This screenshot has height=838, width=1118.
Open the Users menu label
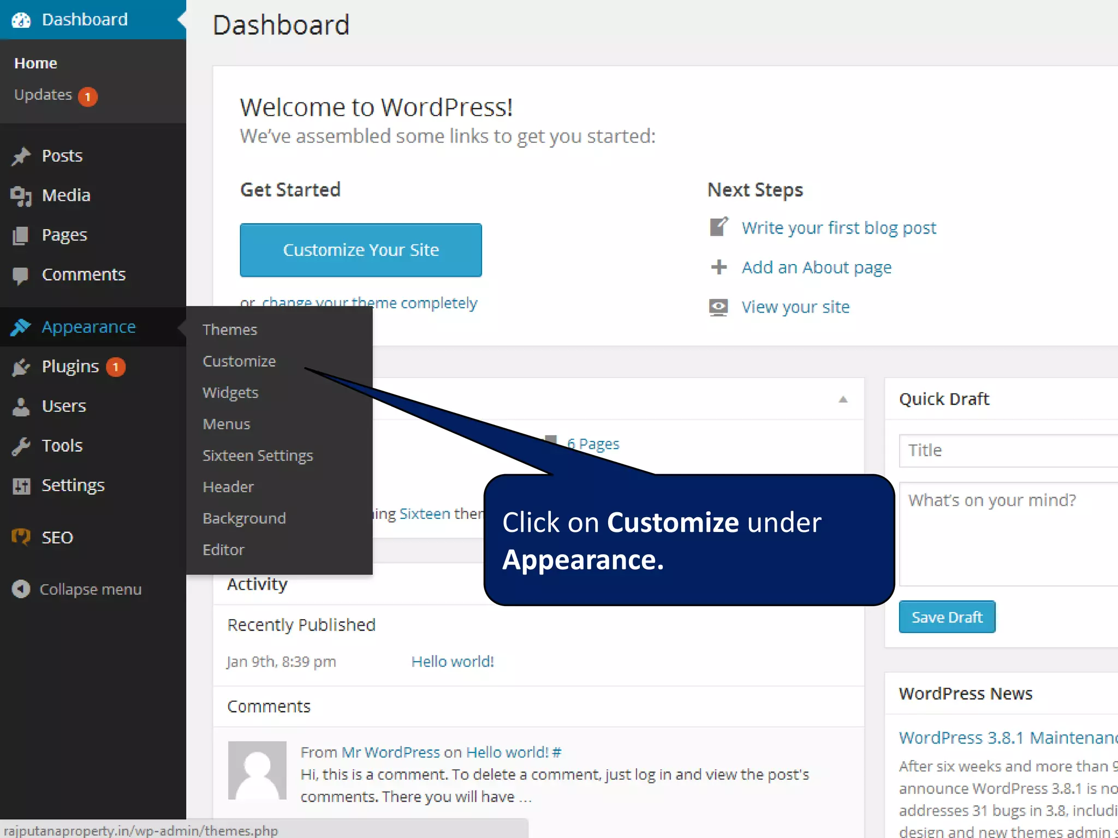tap(64, 406)
